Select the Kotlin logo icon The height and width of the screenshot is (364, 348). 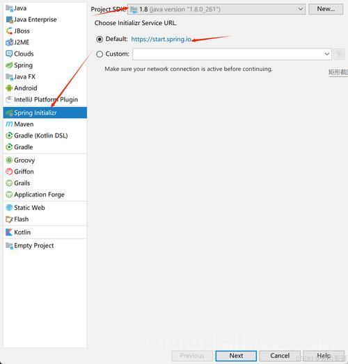[9, 232]
